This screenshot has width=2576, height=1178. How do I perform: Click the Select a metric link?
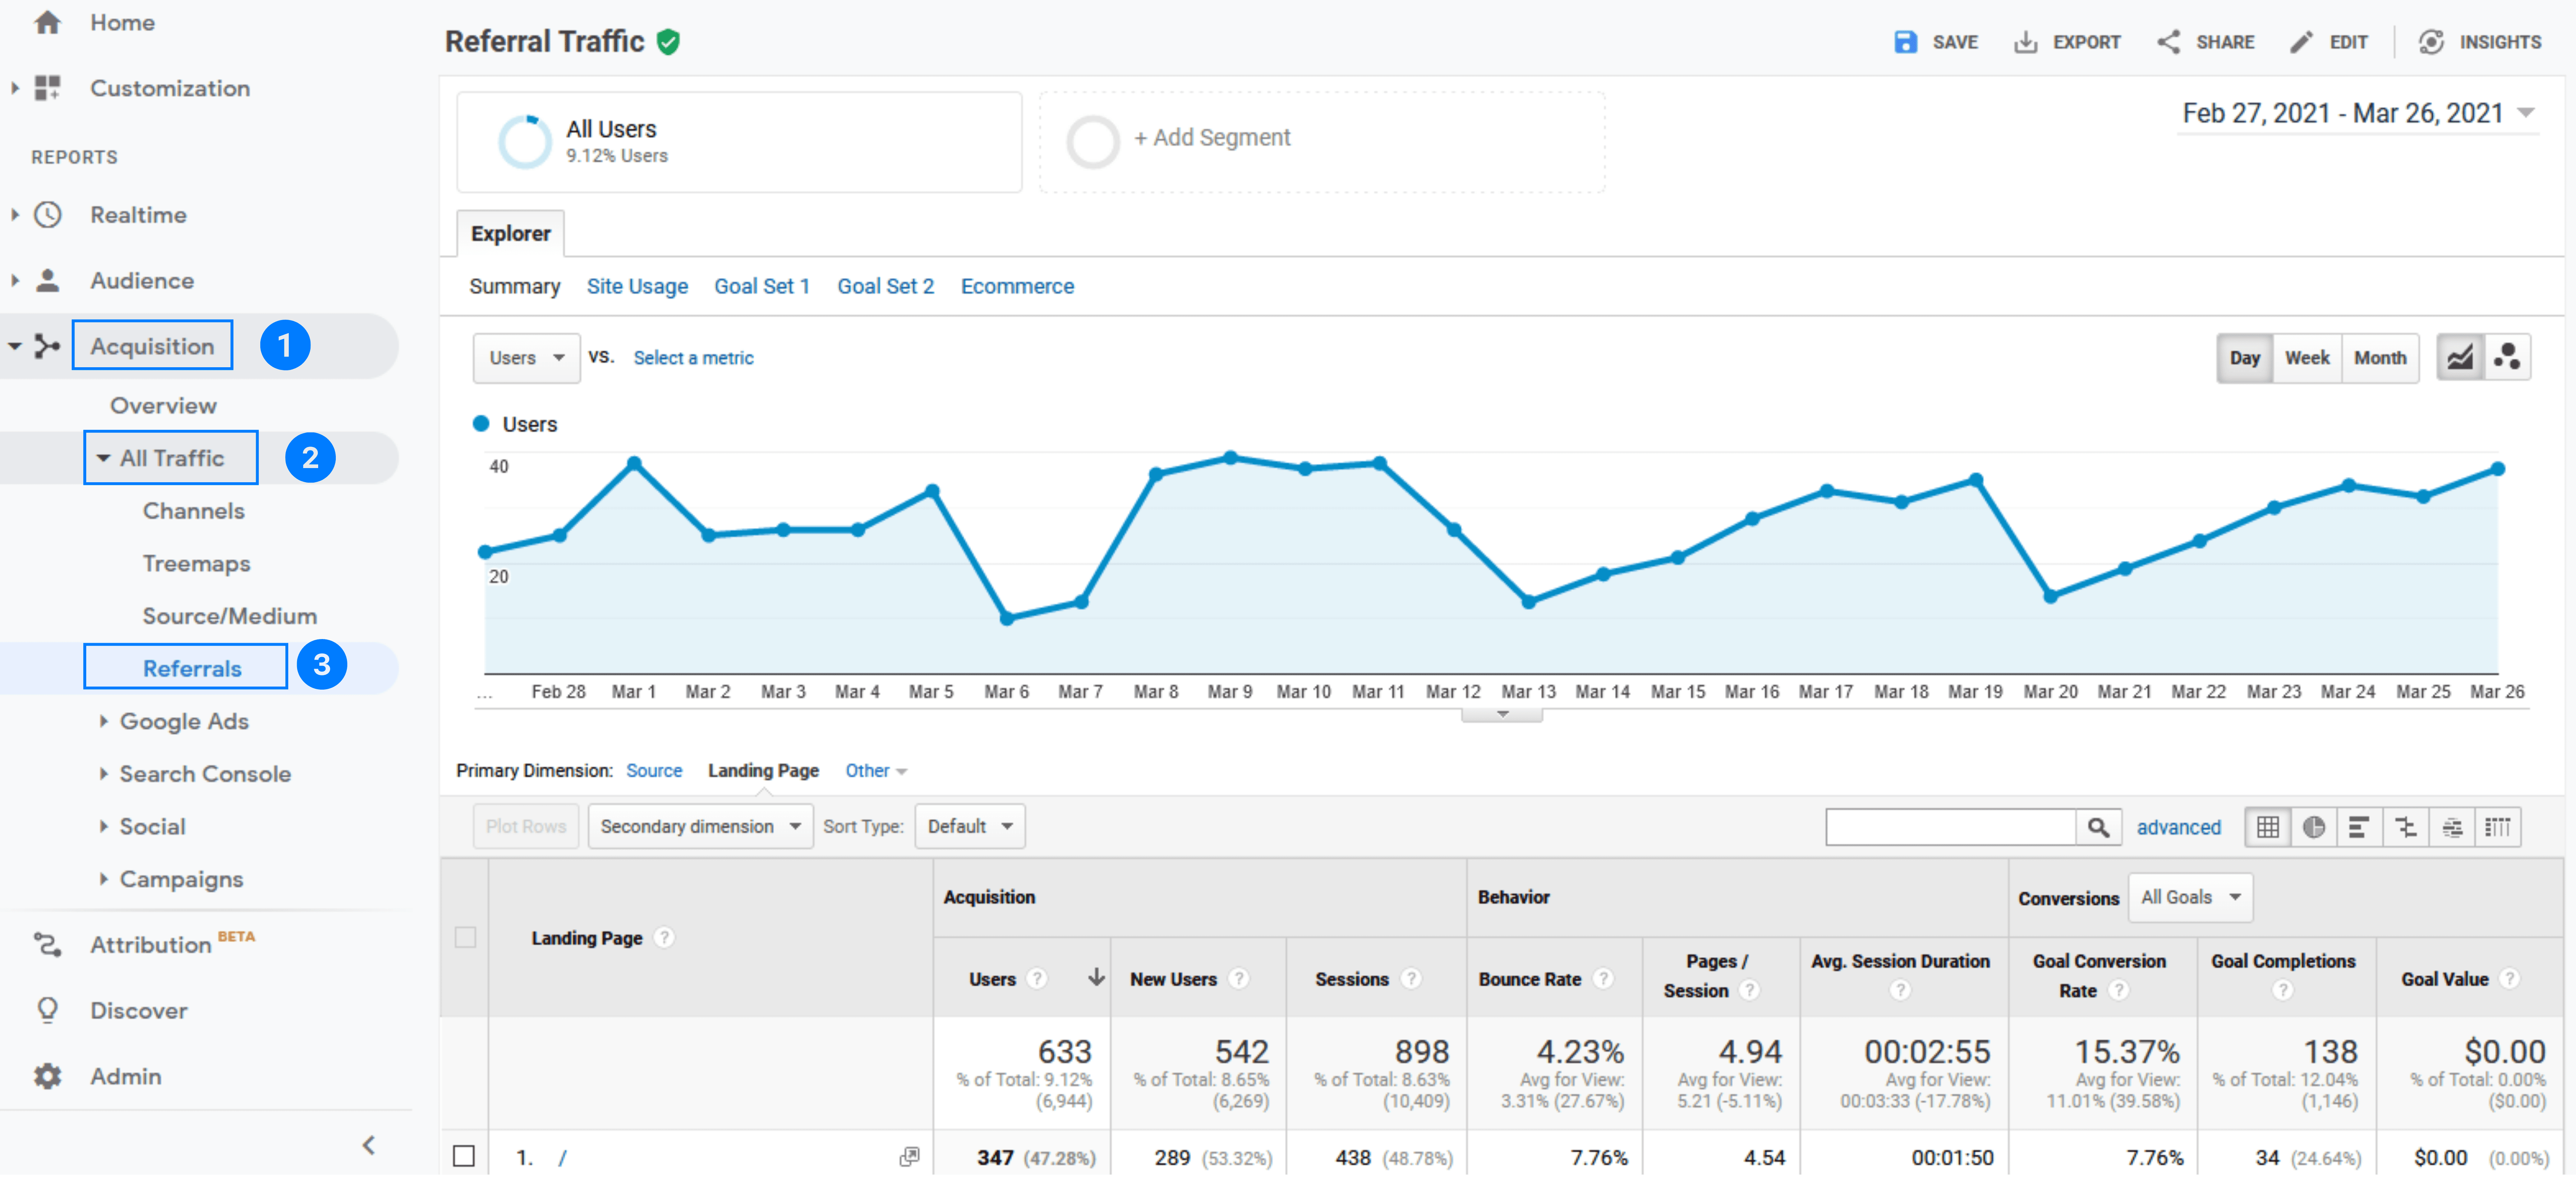pyautogui.click(x=693, y=358)
